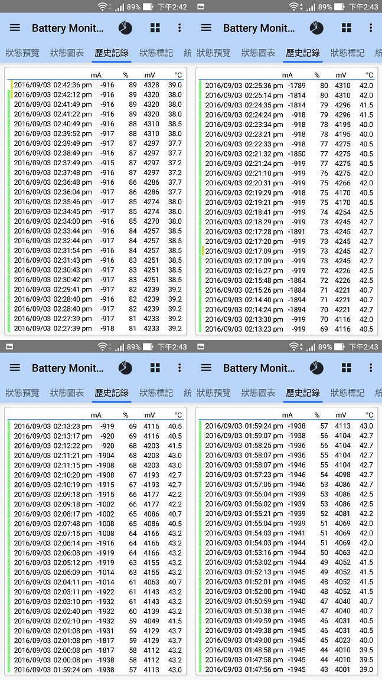Tap picture notification icon in bottom-left status bar
382x680 pixels.
9,346
